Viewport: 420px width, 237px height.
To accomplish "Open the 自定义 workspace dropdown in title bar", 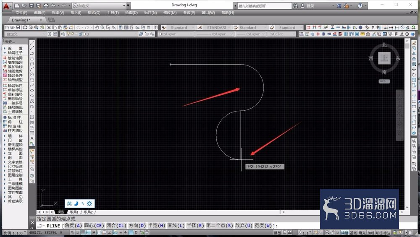I will (99, 5).
